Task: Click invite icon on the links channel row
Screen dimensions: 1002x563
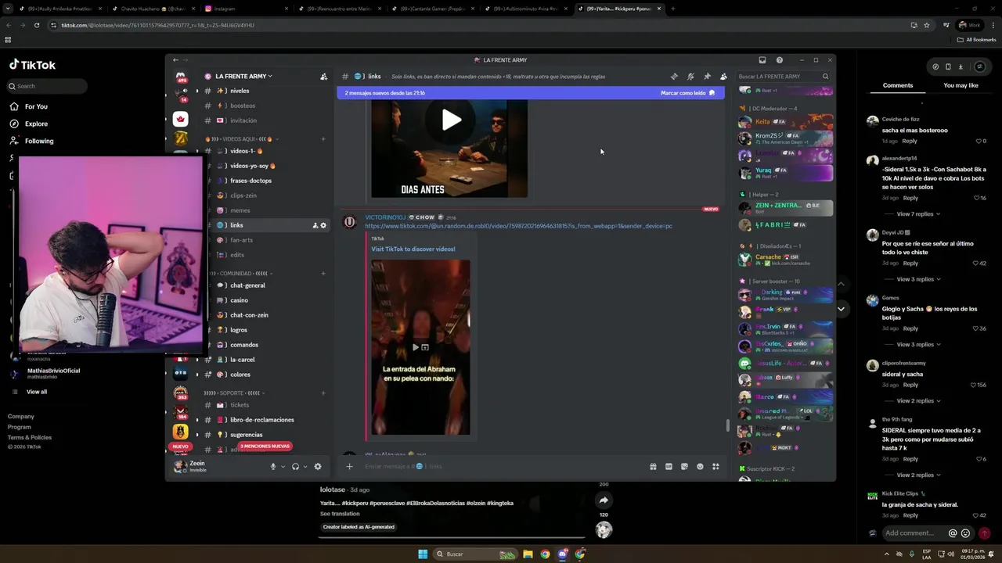Action: [315, 225]
